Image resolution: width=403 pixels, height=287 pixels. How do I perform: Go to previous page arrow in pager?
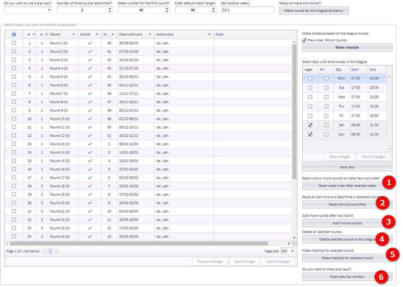44,251
